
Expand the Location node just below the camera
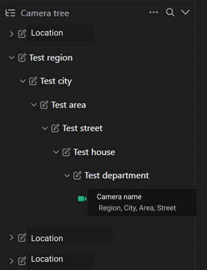[12, 237]
